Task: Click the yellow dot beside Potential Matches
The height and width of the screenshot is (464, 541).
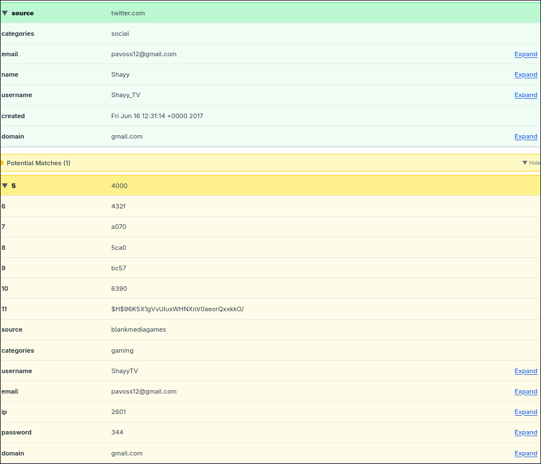Action: [x=2, y=163]
